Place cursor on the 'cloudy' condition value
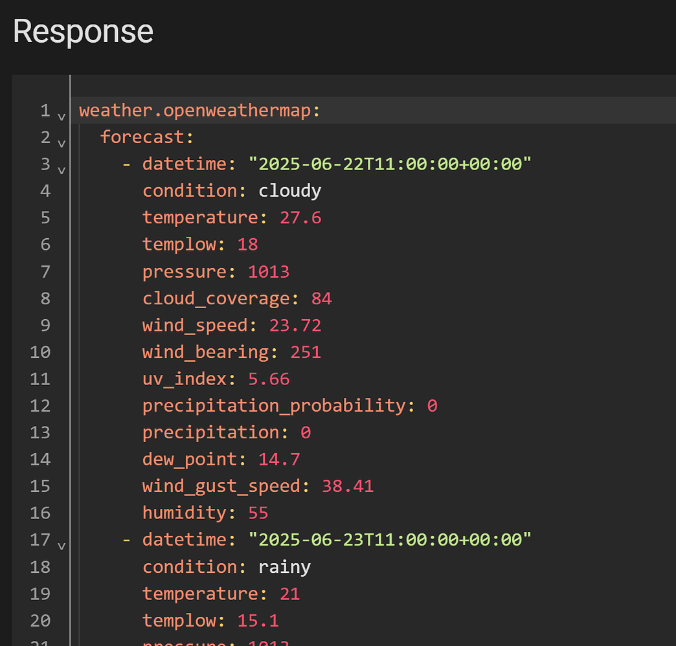 (x=289, y=191)
